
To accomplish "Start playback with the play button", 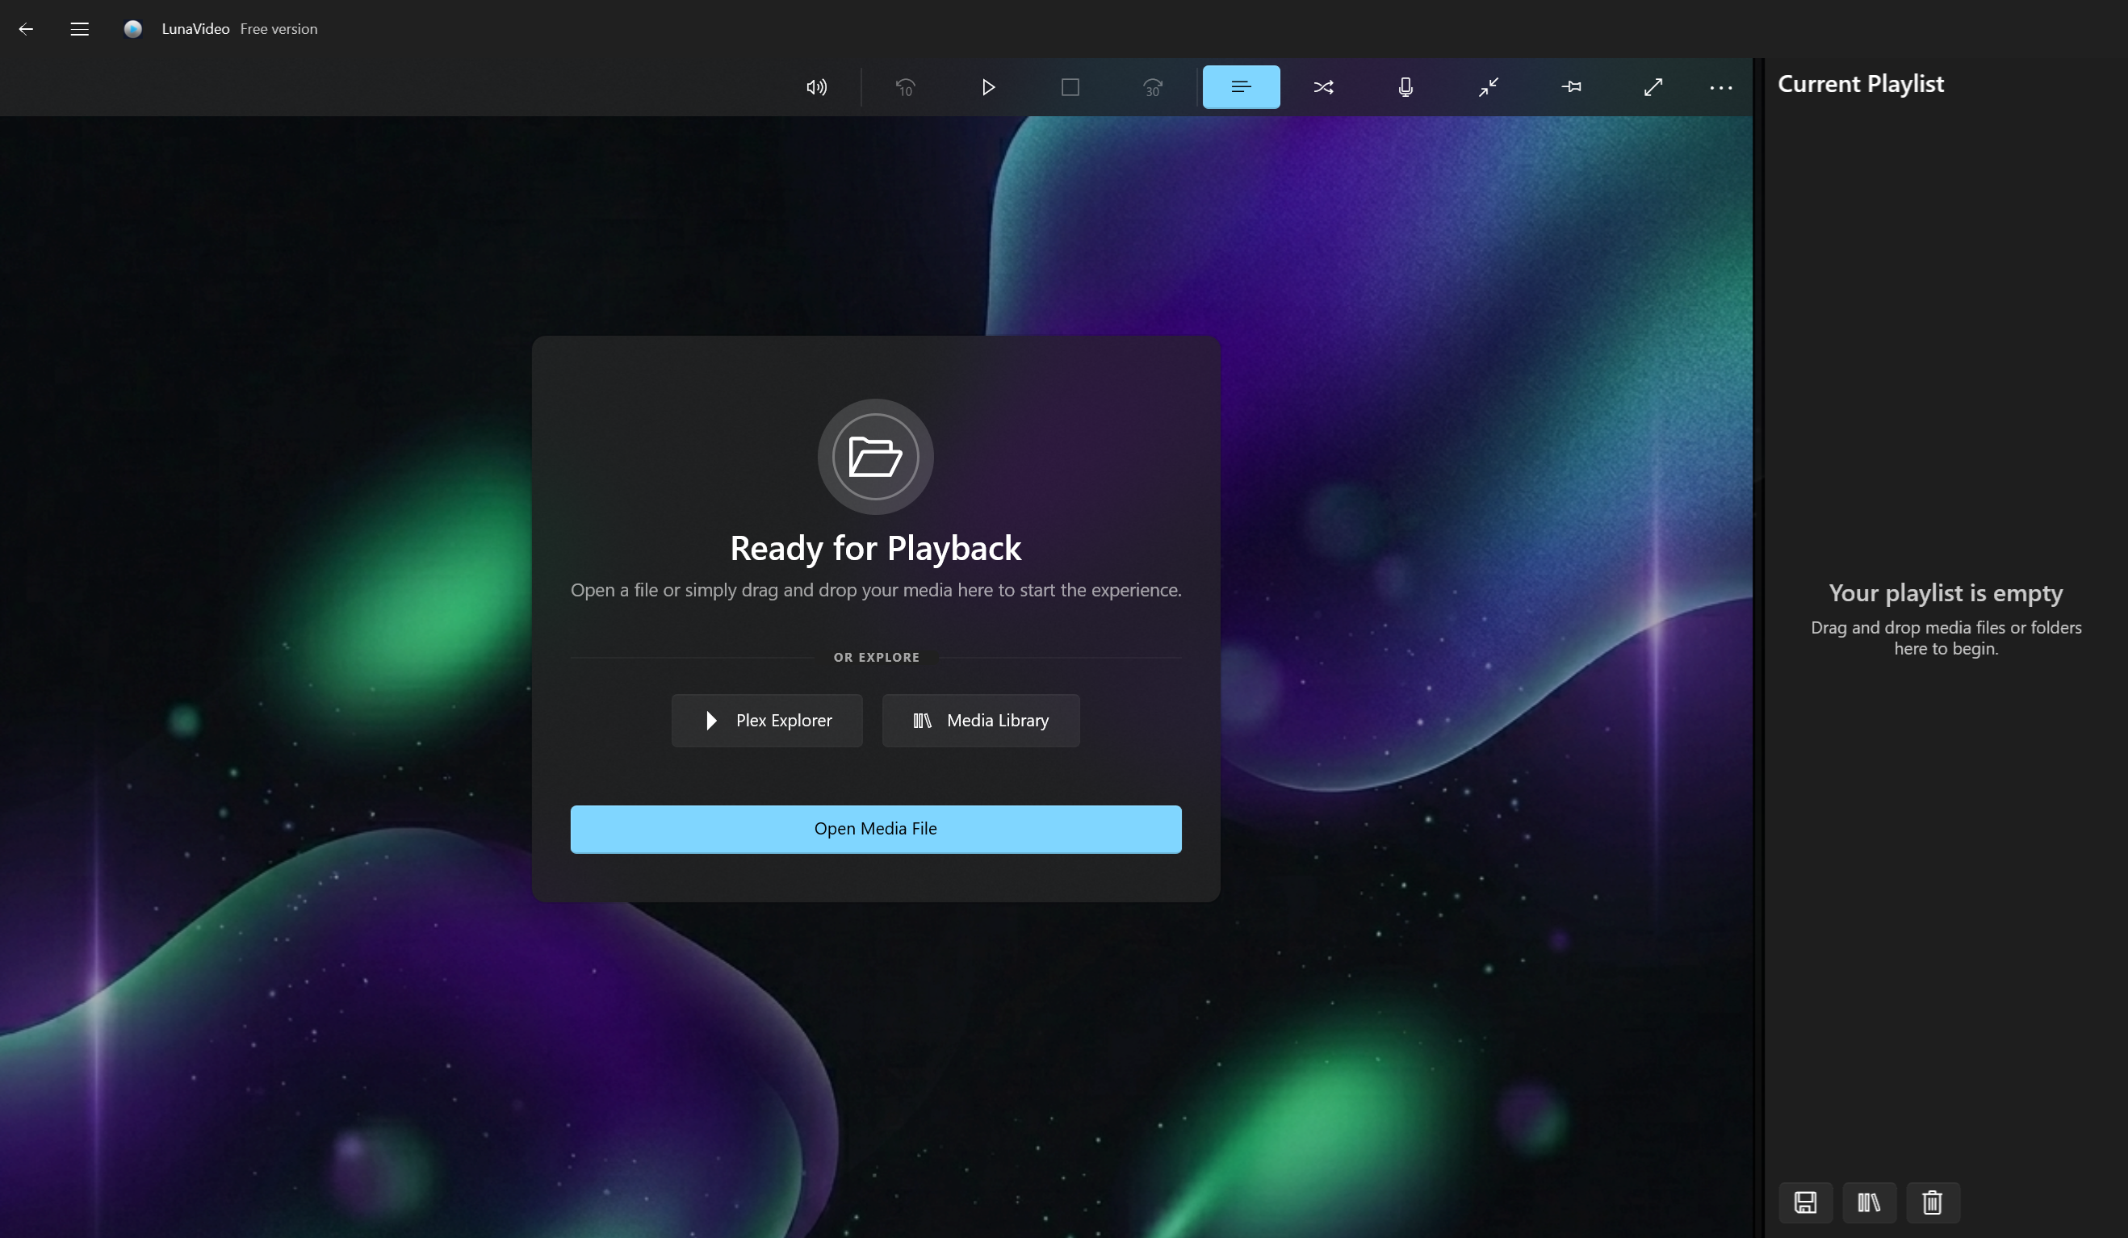I will pyautogui.click(x=988, y=87).
